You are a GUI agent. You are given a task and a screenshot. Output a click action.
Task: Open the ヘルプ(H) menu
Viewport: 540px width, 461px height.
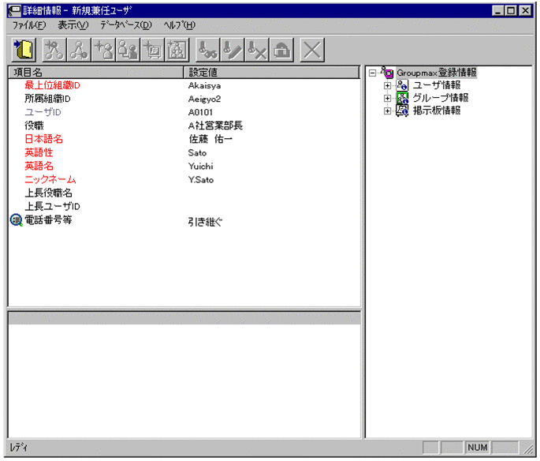pos(179,25)
